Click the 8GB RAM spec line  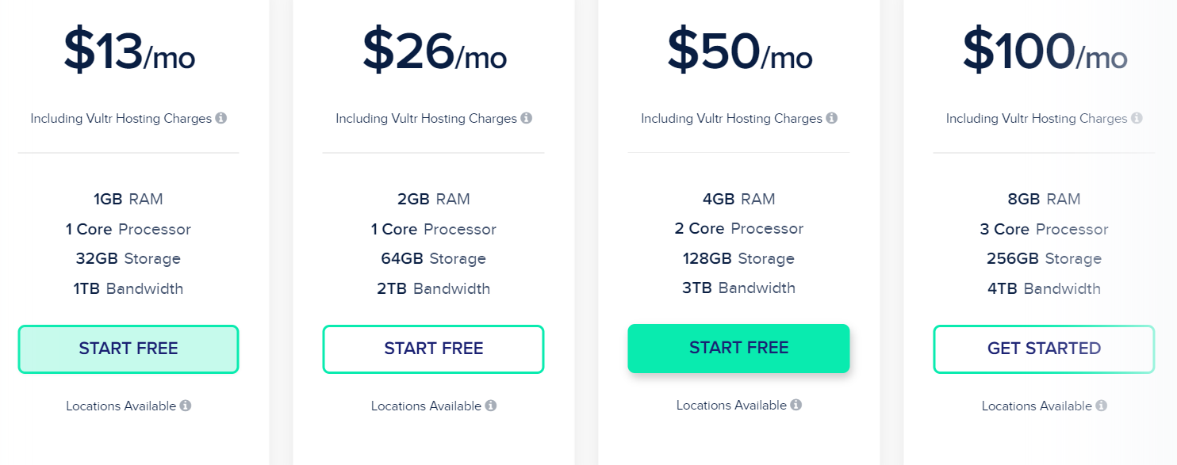(x=1044, y=199)
